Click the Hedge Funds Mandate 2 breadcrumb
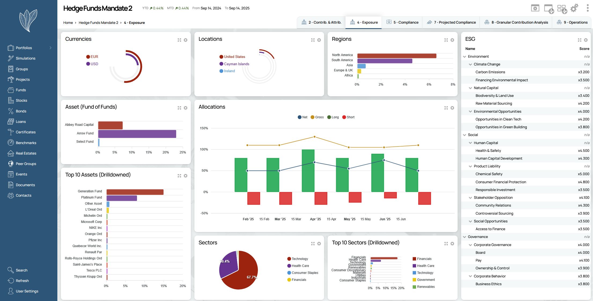Screen dimensions: 593x301 coord(98,23)
